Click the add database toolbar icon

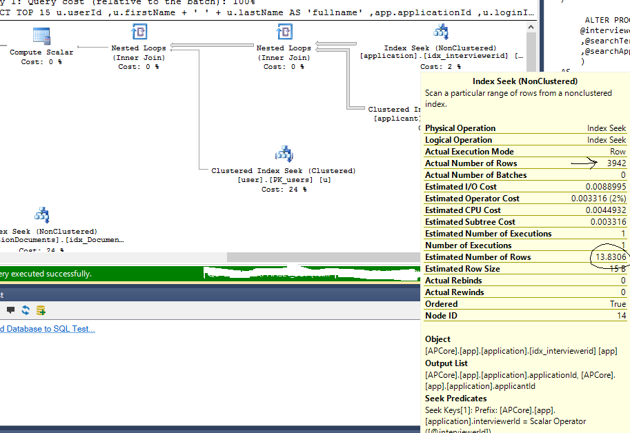pyautogui.click(x=41, y=310)
